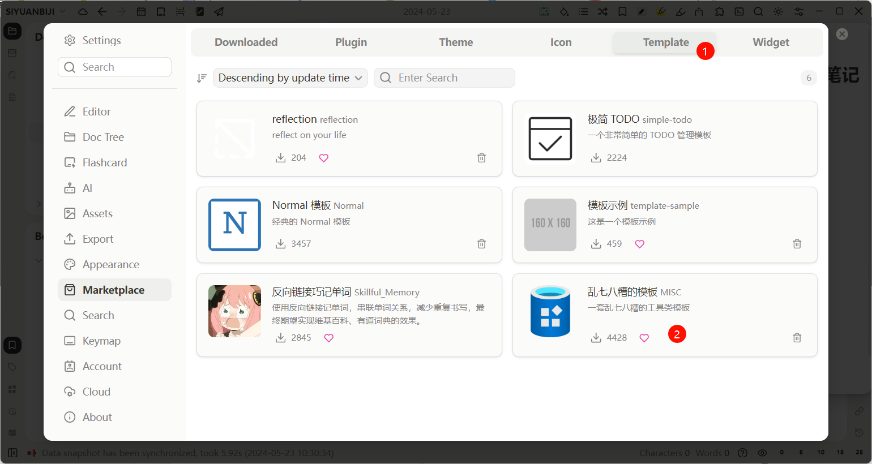The height and width of the screenshot is (464, 872).
Task: Open the Theme tab
Action: (x=456, y=42)
